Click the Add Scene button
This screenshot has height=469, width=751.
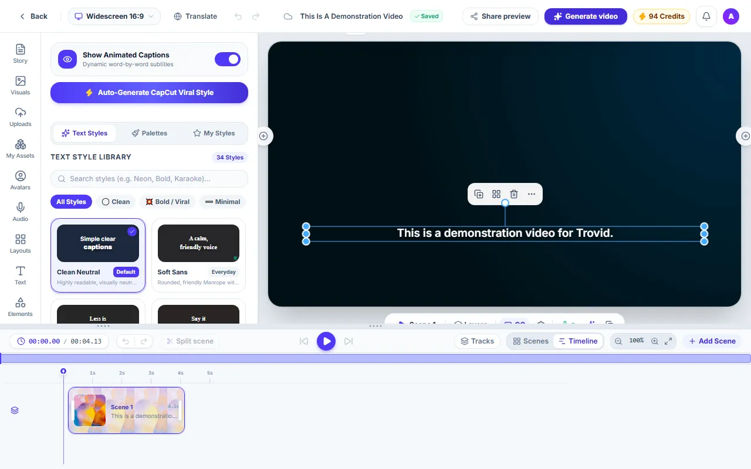pyautogui.click(x=712, y=341)
